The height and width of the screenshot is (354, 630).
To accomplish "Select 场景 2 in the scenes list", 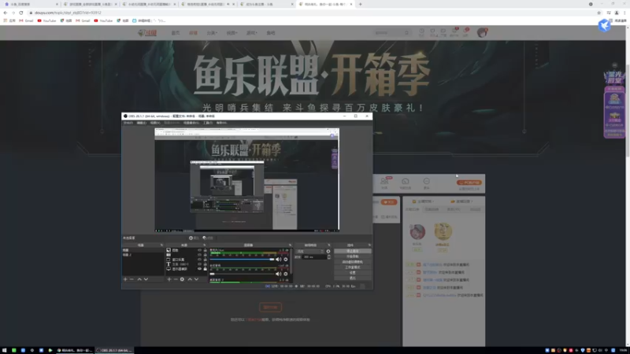I will 143,255.
